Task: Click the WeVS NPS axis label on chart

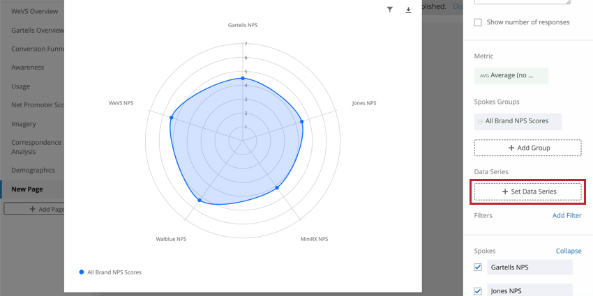Action: point(121,102)
